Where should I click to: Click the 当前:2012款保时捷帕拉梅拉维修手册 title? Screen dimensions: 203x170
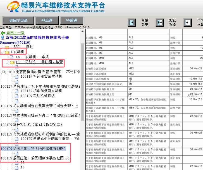click(37, 37)
